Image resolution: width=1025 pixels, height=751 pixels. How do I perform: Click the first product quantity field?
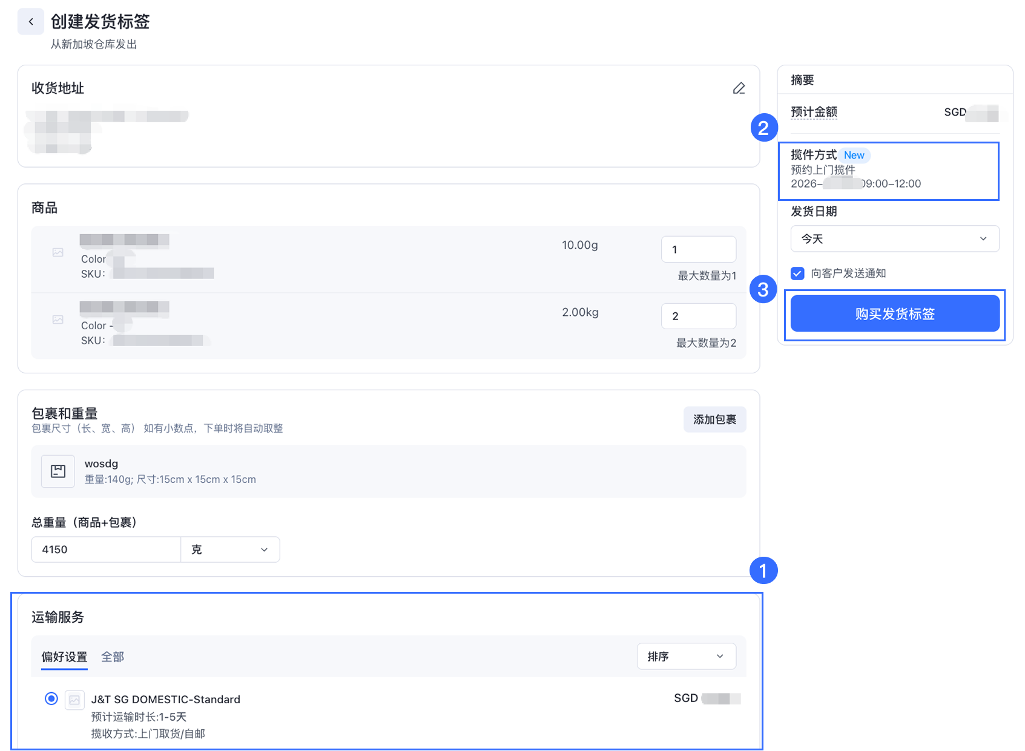click(x=698, y=249)
